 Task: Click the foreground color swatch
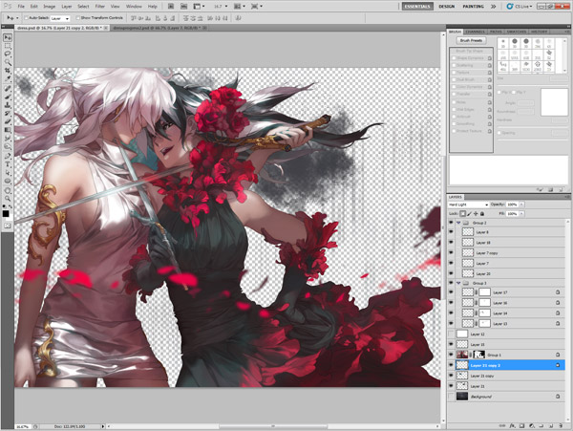tap(6, 214)
